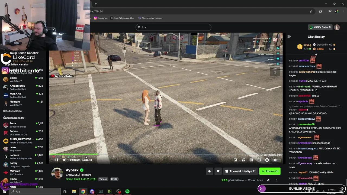
Task: Open browser media control icon
Action: point(330,11)
